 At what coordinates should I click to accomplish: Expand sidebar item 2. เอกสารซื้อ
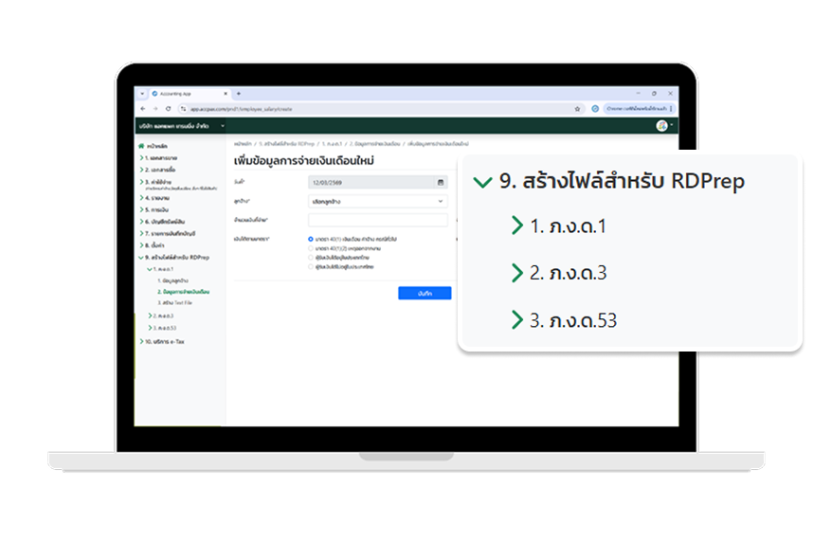(x=157, y=170)
